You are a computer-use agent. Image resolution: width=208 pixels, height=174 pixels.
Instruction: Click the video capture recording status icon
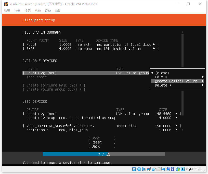168,169
